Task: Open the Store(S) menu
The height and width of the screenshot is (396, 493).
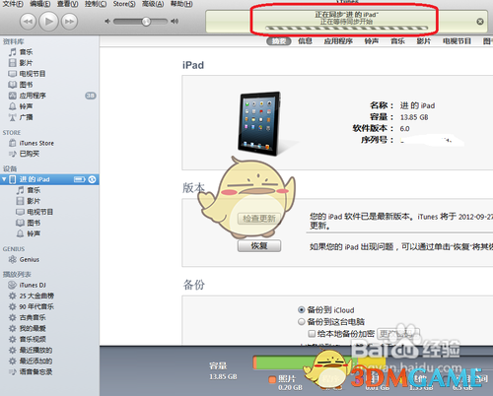Action: 124,4
